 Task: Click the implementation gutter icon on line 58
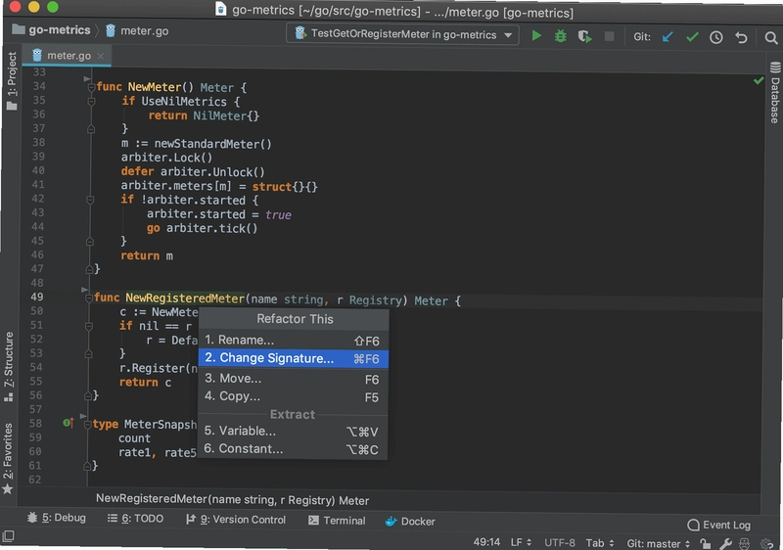tap(69, 423)
